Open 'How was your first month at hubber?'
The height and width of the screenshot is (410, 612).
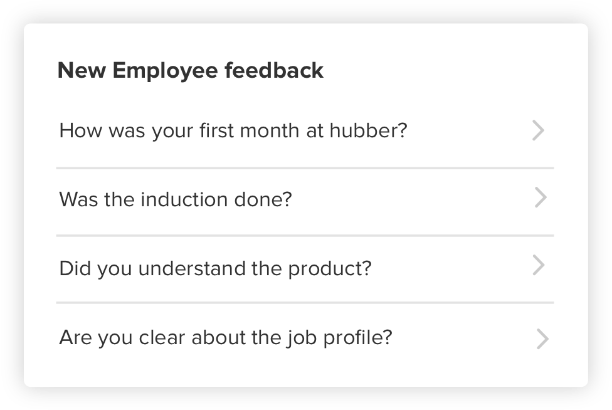tap(233, 131)
